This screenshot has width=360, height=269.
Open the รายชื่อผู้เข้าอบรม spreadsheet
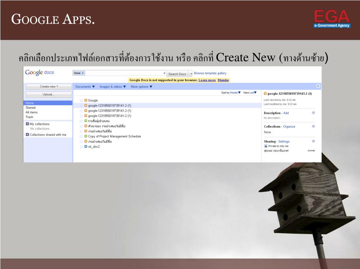click(x=99, y=121)
